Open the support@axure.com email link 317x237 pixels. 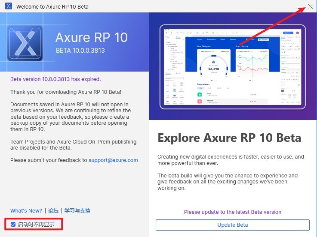click(x=113, y=160)
